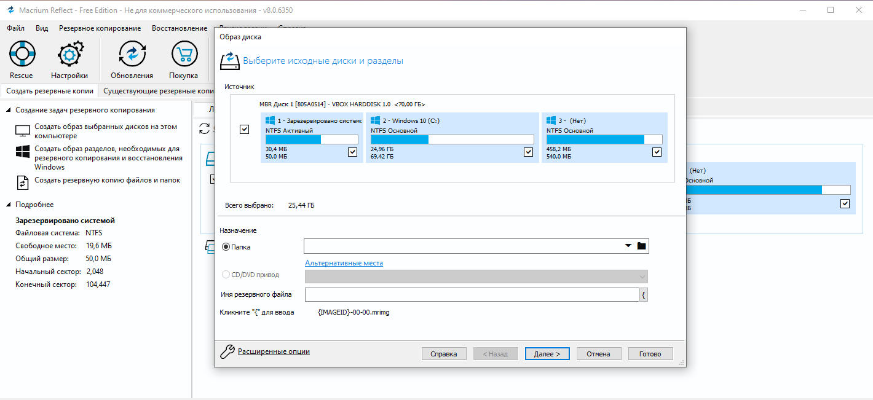Uncheck partition 1 Зарезервировано системой checkbox
Image resolution: width=873 pixels, height=400 pixels.
tap(352, 152)
